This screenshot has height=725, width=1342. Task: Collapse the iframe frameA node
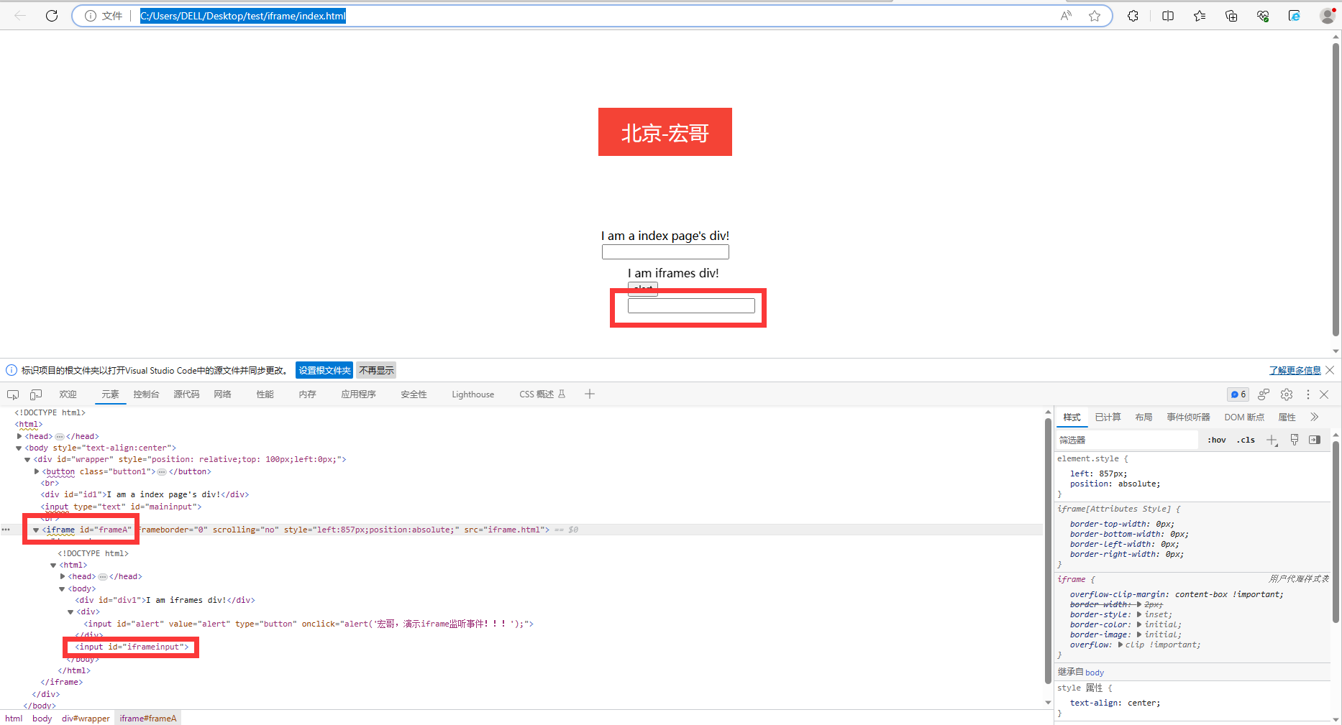[36, 530]
